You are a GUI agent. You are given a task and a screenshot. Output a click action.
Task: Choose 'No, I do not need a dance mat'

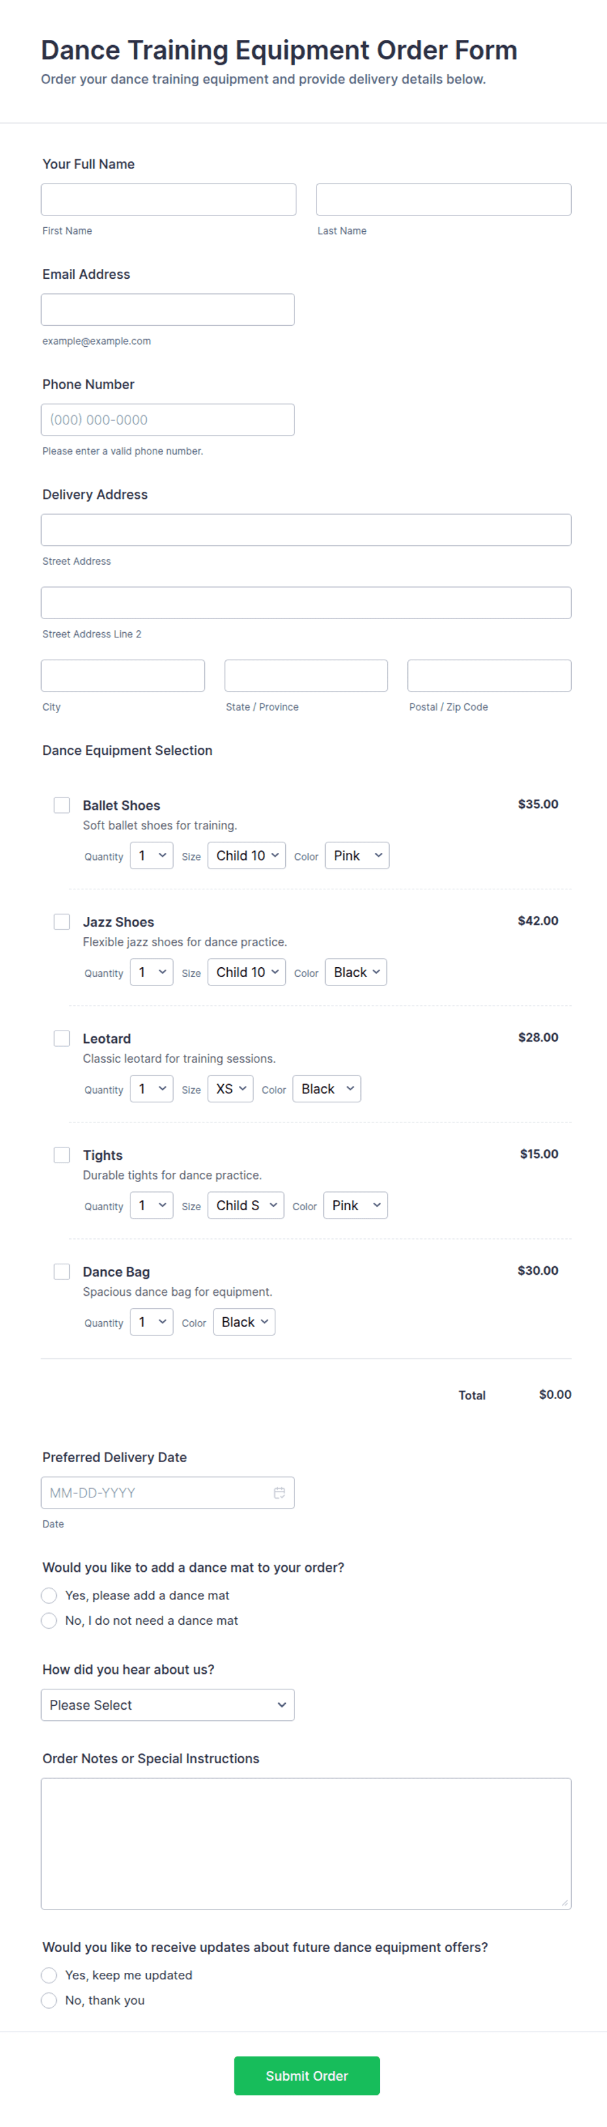pos(50,1620)
